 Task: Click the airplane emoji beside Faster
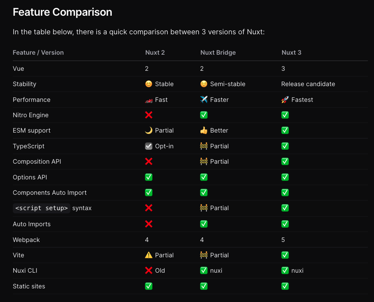coord(204,100)
